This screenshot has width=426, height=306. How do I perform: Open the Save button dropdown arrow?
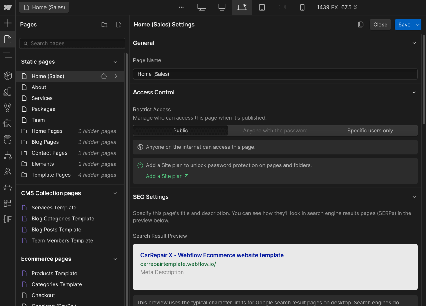(418, 25)
